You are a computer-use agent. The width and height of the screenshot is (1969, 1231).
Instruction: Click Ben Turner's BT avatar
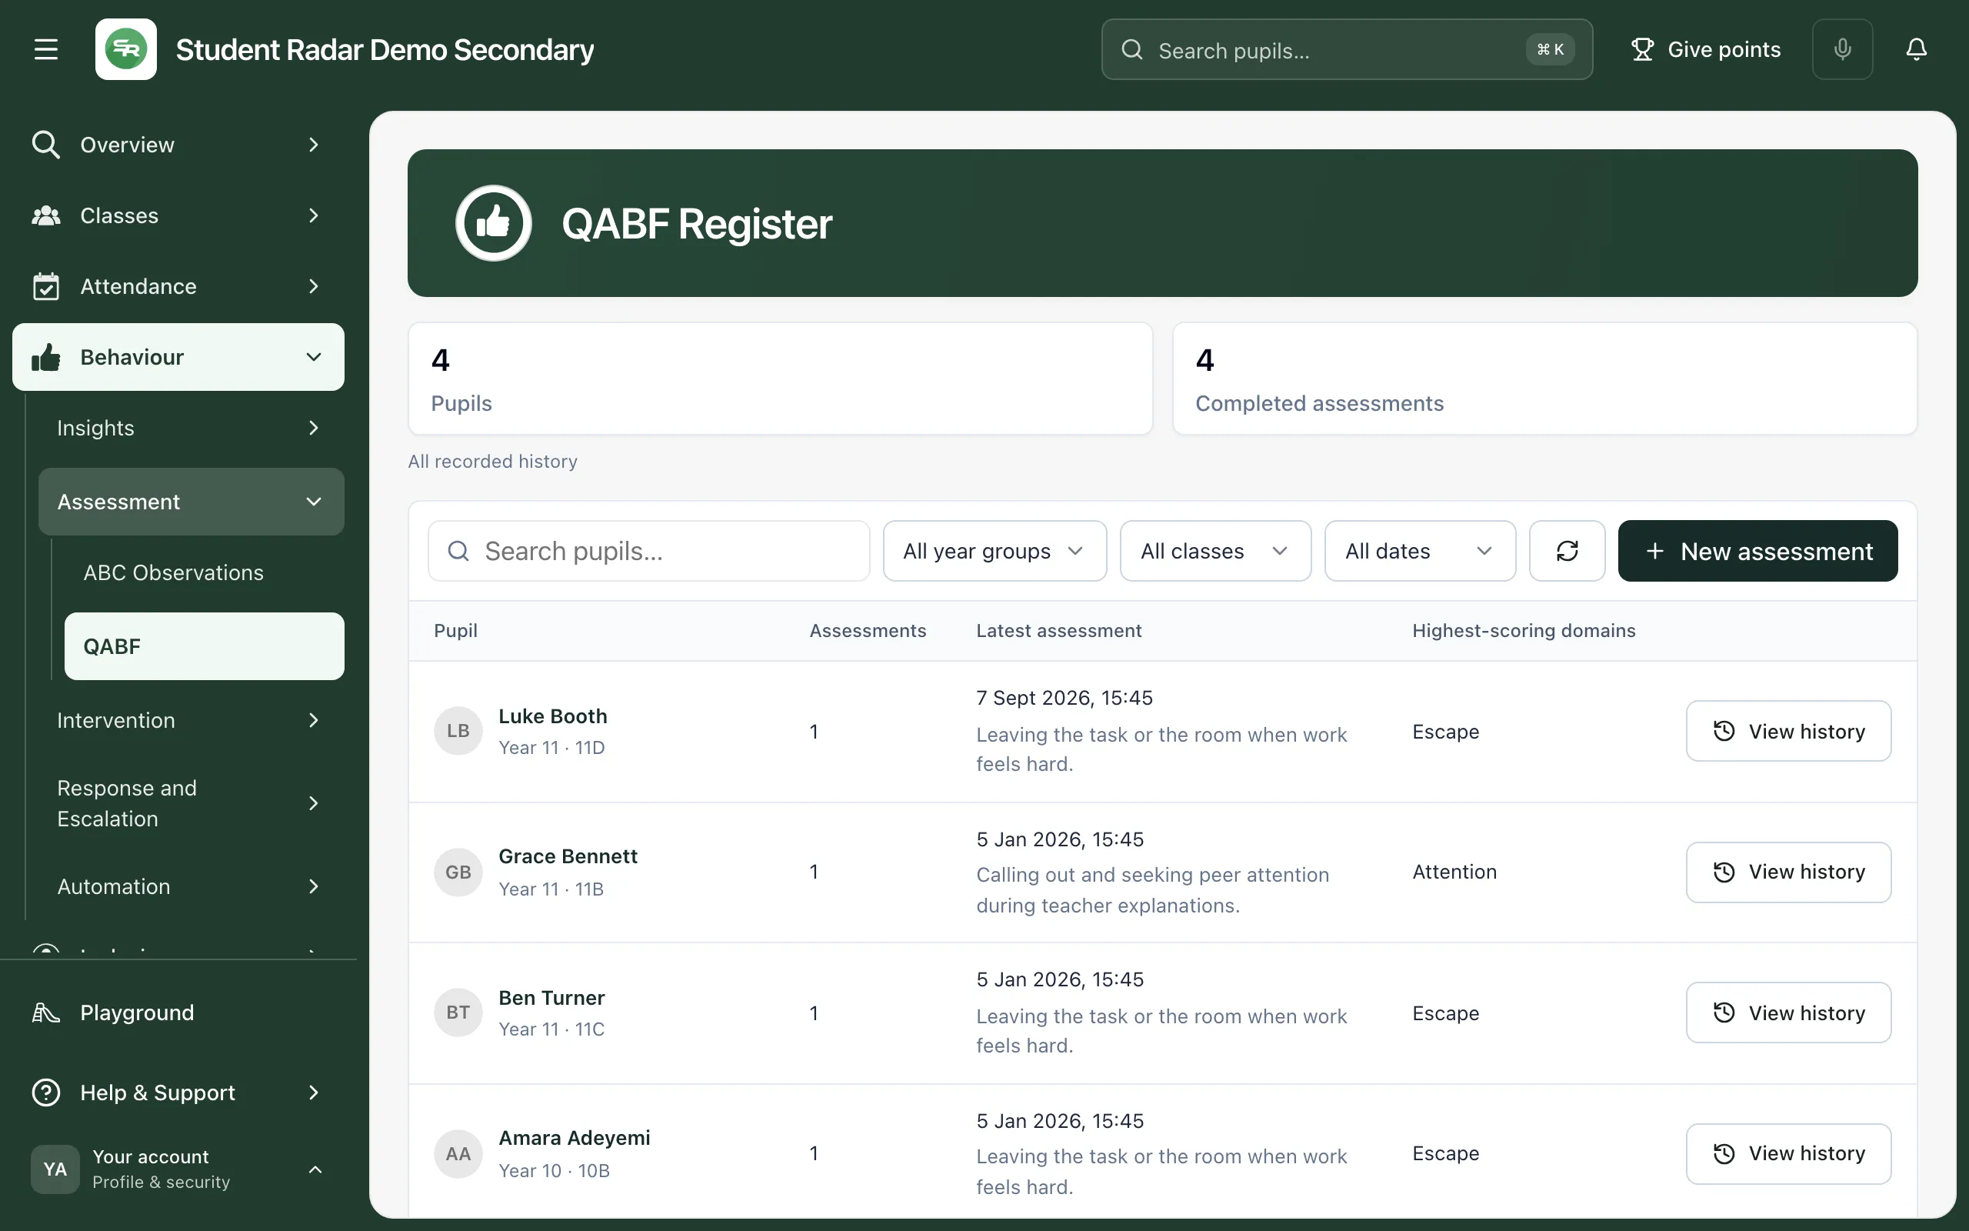[458, 1012]
